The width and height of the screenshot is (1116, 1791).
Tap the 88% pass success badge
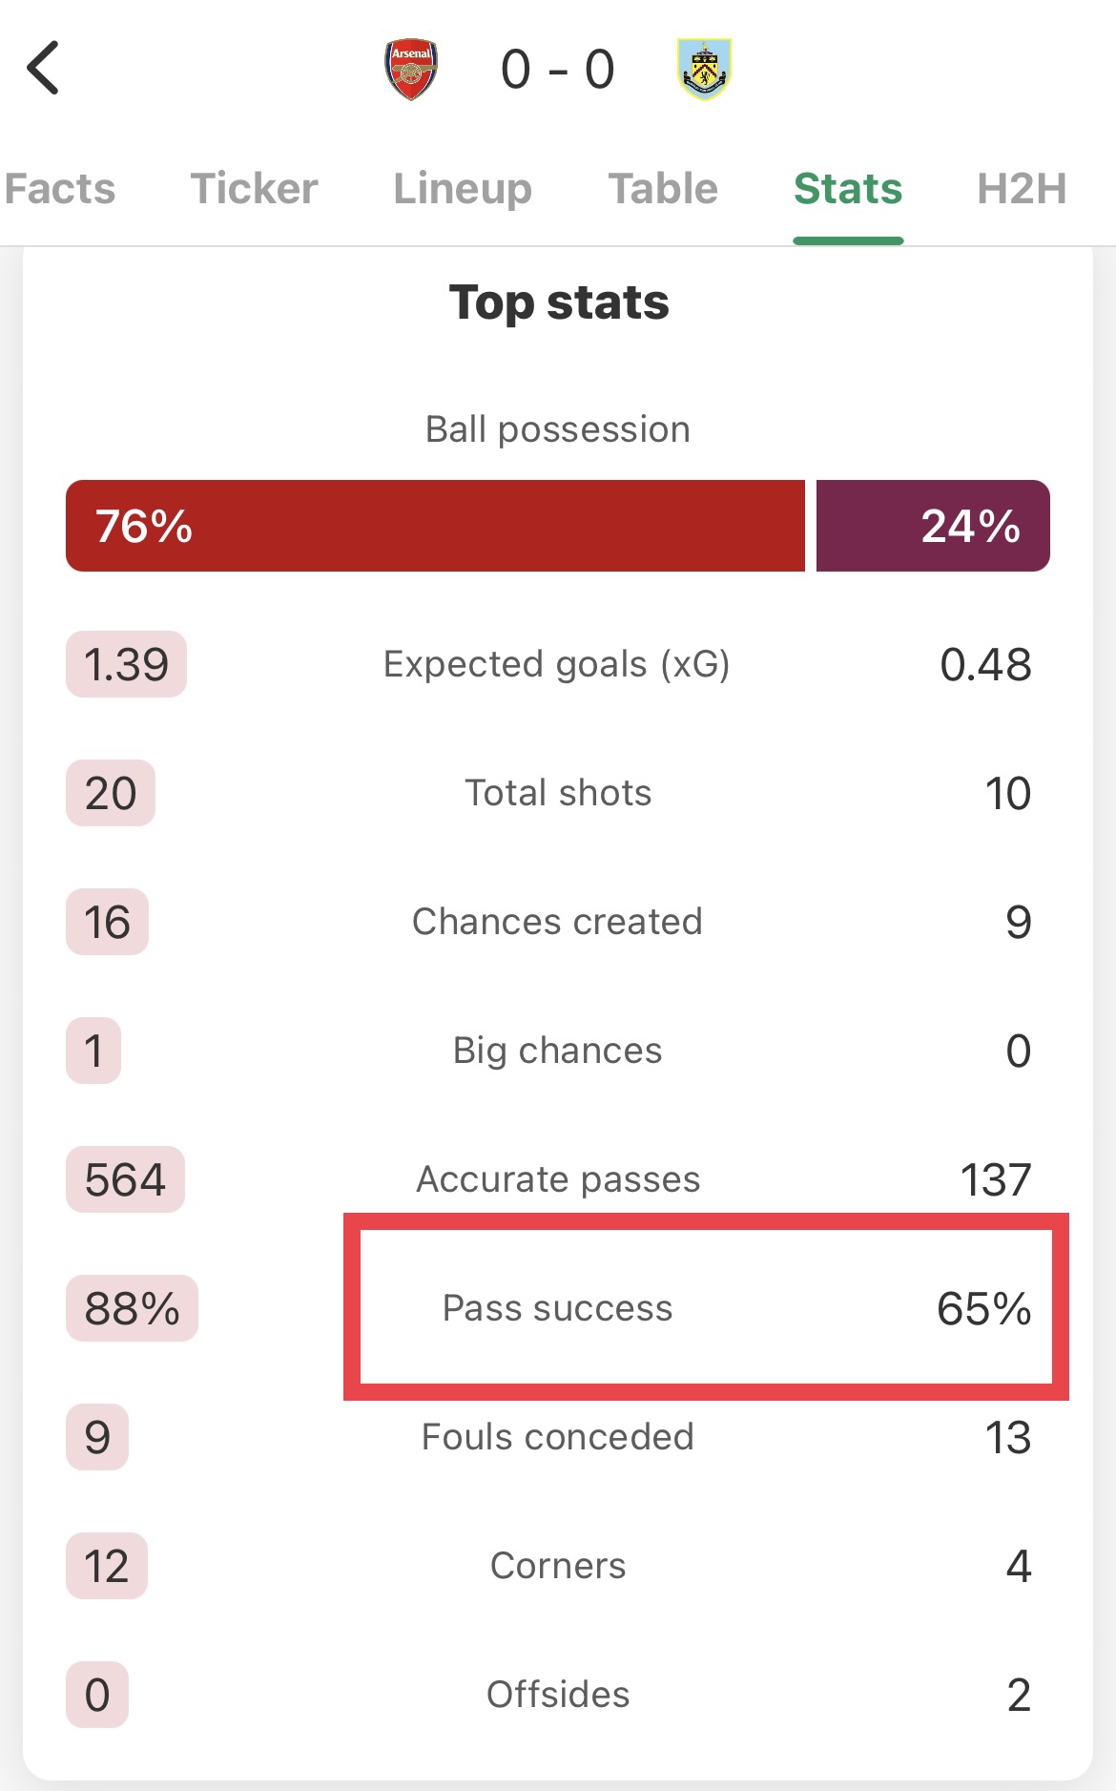pyautogui.click(x=132, y=1308)
